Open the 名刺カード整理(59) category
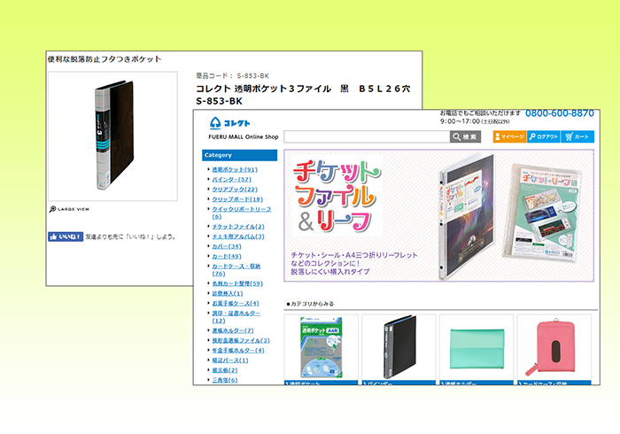The width and height of the screenshot is (620, 434). 236,283
